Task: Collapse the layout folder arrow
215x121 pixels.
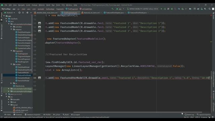Action: click(9, 105)
